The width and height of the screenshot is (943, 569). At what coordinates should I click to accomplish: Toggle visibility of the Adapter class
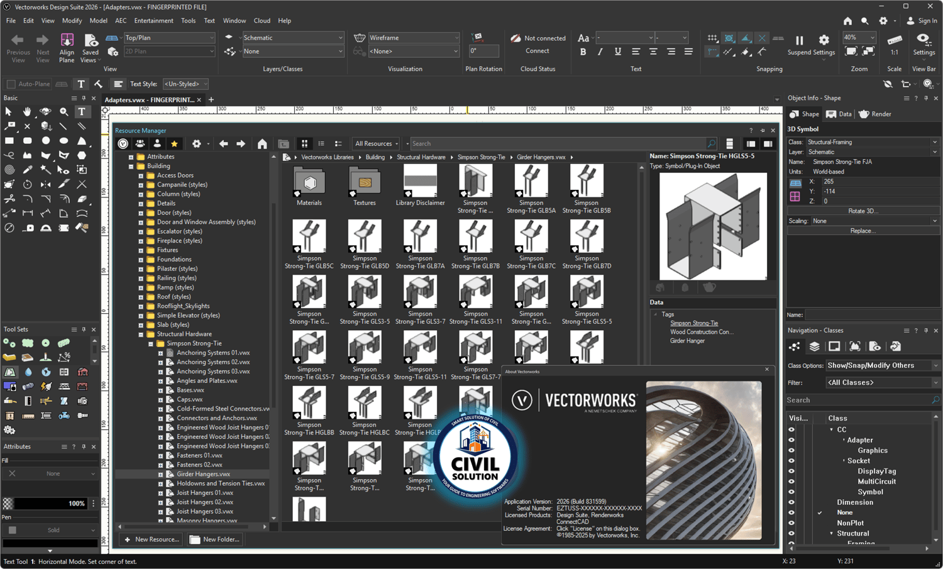[x=791, y=440]
